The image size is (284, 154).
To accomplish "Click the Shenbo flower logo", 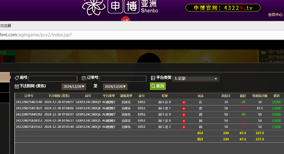I will [93, 7].
